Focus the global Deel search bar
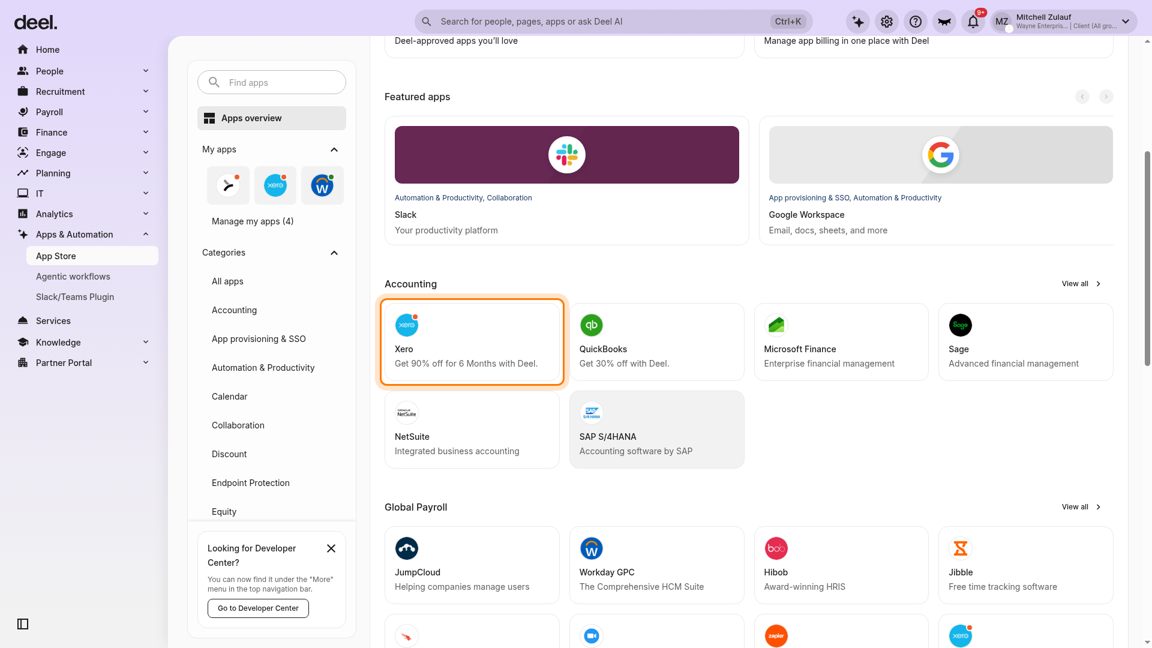Image resolution: width=1152 pixels, height=648 pixels. click(x=614, y=22)
